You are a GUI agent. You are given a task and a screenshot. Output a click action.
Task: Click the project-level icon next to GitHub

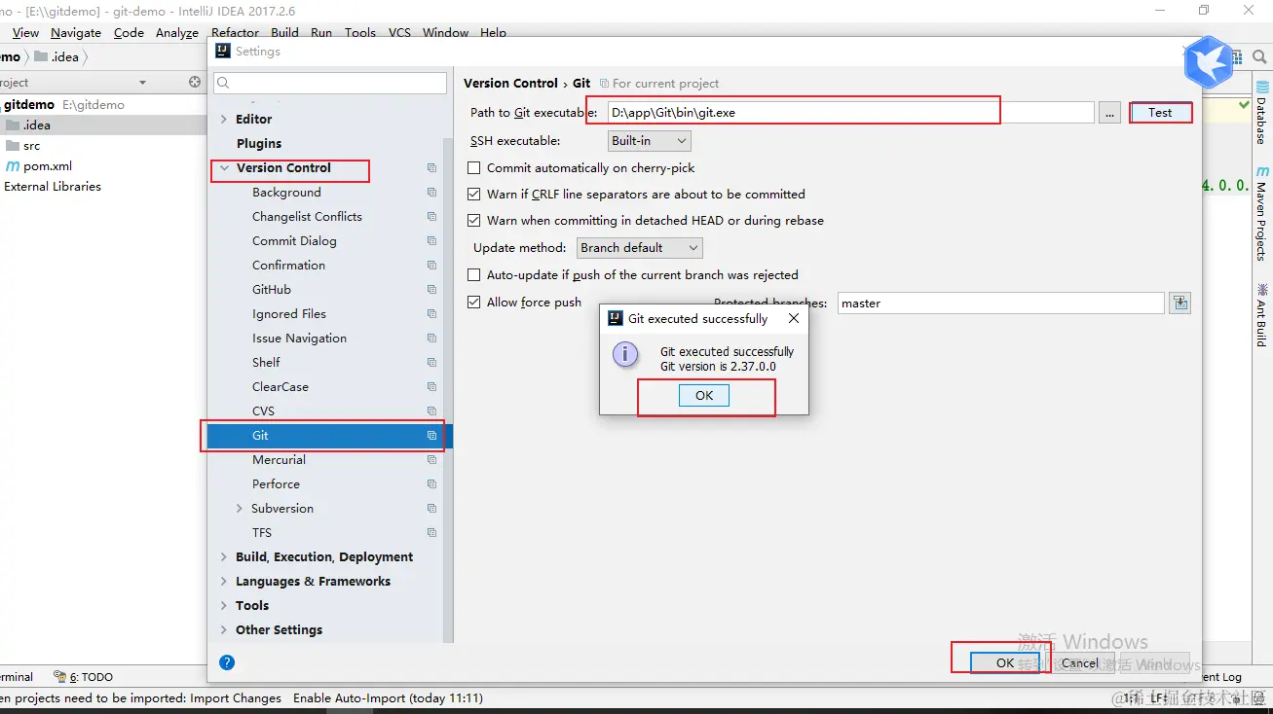[x=431, y=290]
